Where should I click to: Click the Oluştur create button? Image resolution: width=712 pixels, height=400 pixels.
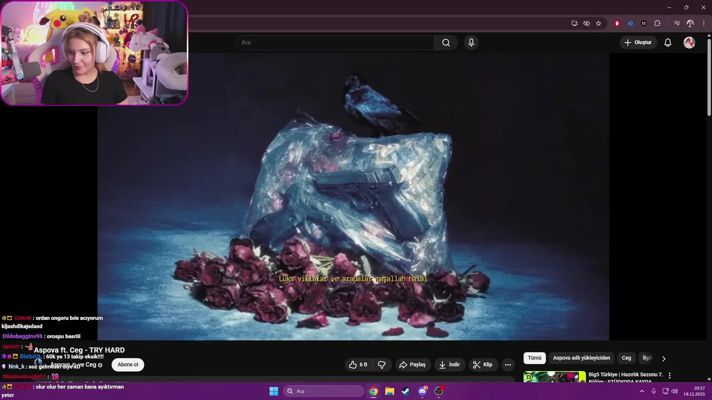[x=638, y=43]
